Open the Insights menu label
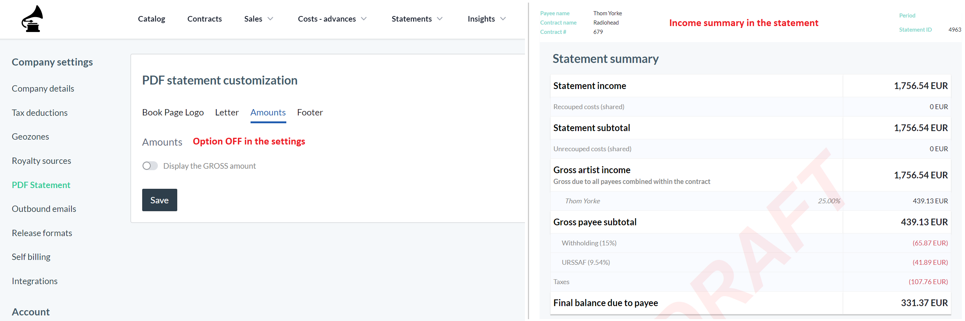This screenshot has height=321, width=965. (481, 19)
